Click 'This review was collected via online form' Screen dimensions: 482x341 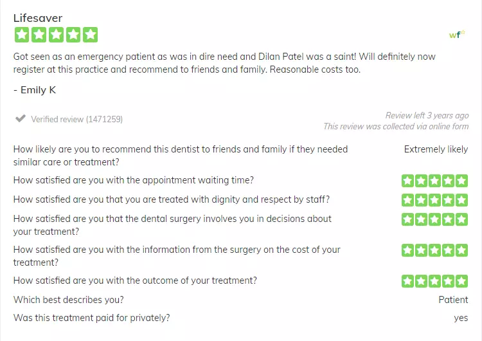(396, 127)
